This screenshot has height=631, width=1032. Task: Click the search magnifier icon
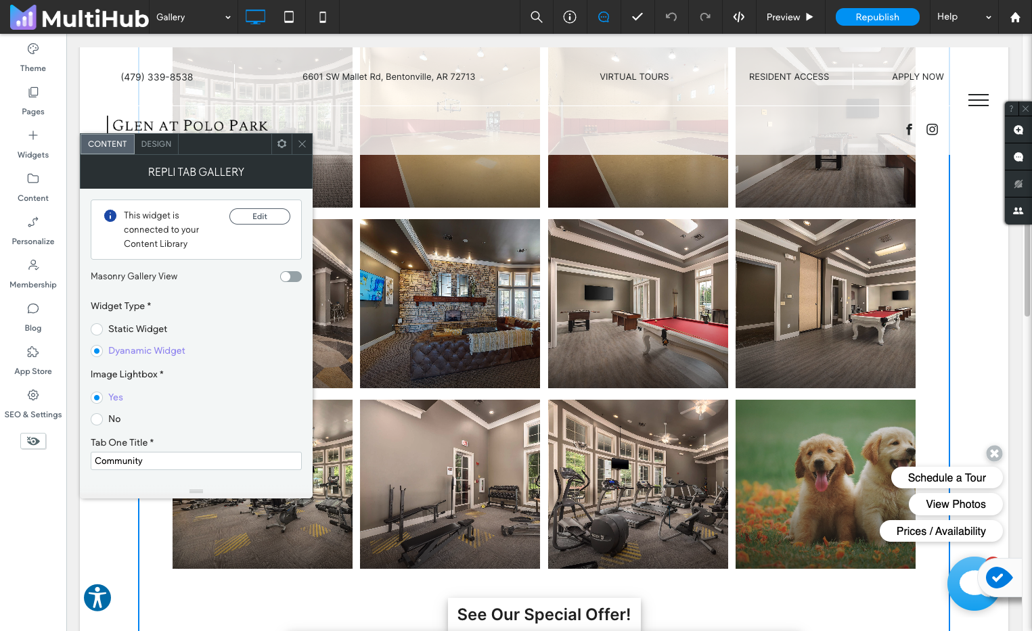coord(537,17)
